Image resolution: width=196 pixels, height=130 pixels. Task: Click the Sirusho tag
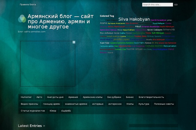149,40
